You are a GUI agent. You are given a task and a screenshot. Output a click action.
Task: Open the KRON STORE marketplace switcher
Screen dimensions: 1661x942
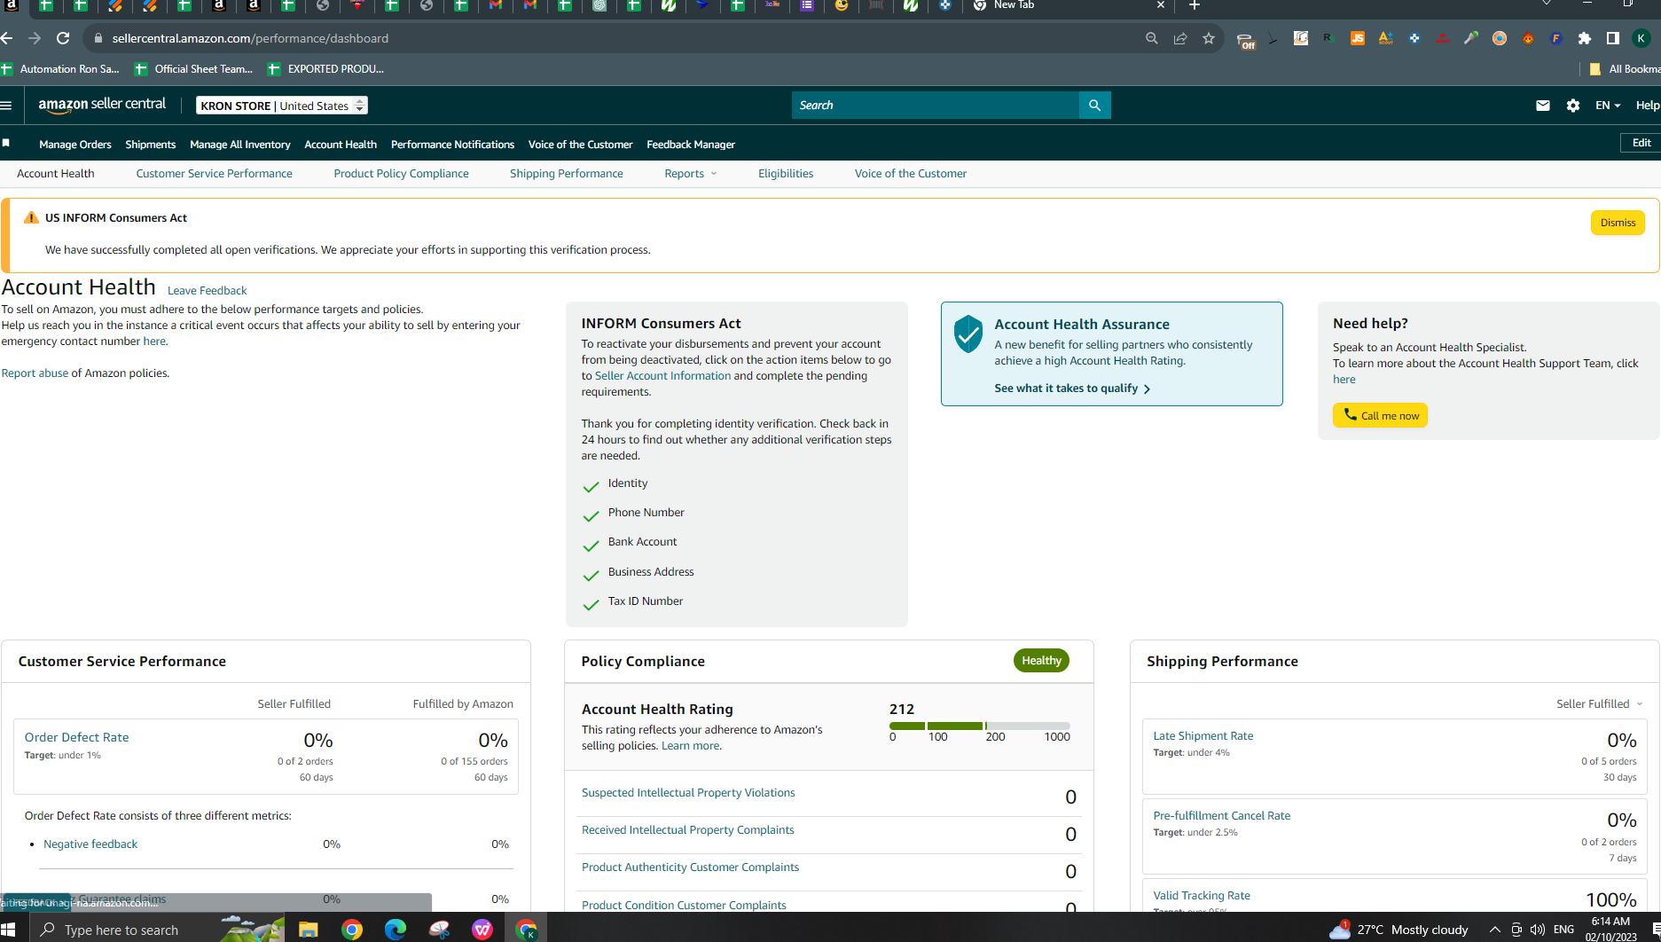tap(282, 106)
